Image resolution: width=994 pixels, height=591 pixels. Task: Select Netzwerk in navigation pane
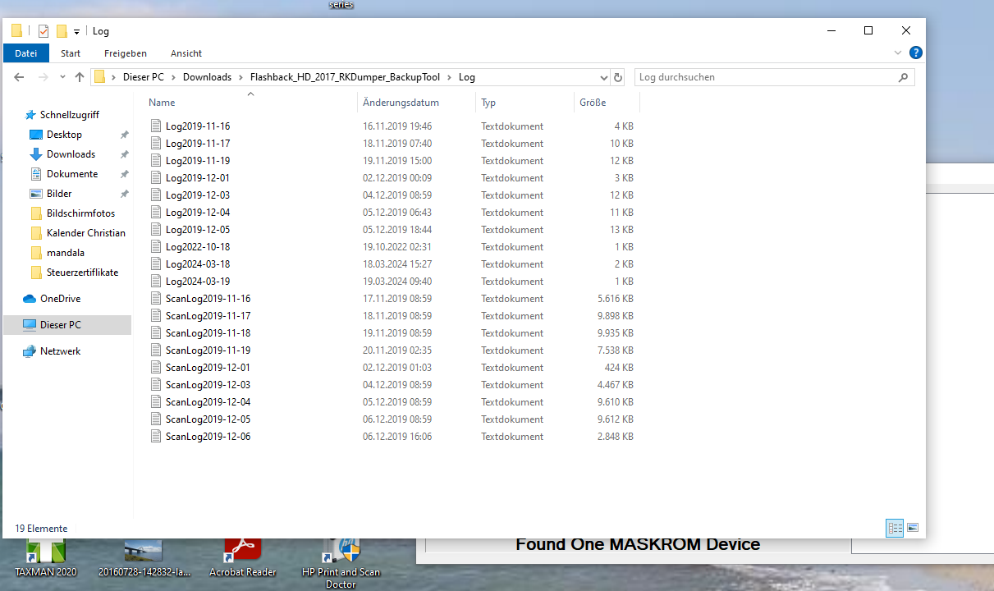60,351
